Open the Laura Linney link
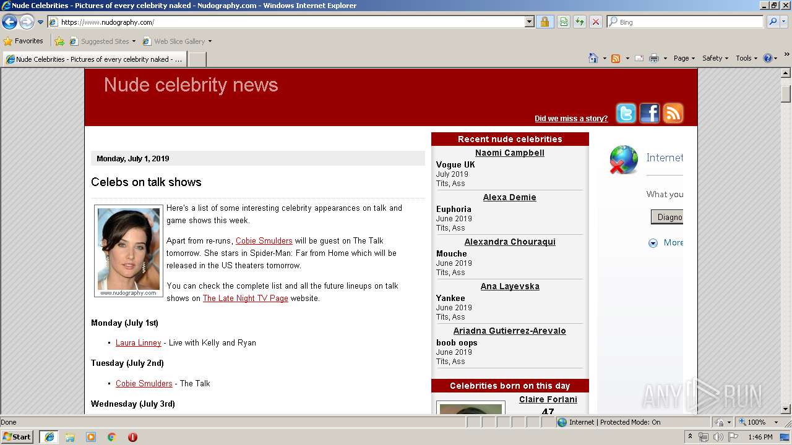 point(139,343)
